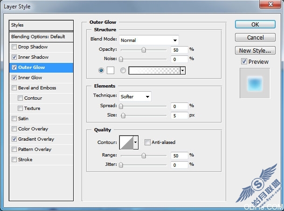Open the Technique dropdown showing Softer
Image resolution: width=284 pixels, height=211 pixels.
(135, 96)
